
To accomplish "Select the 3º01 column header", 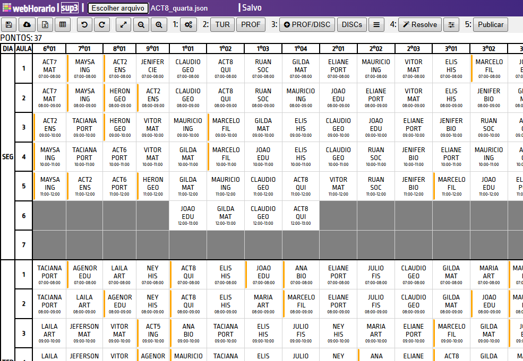I will 451,49.
